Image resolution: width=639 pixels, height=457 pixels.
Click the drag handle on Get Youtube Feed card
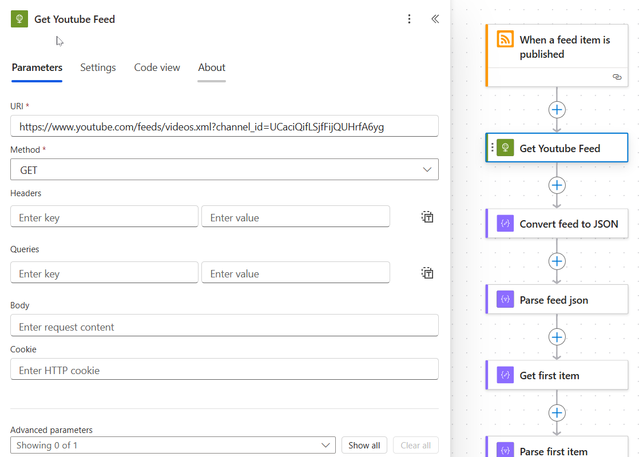click(492, 148)
